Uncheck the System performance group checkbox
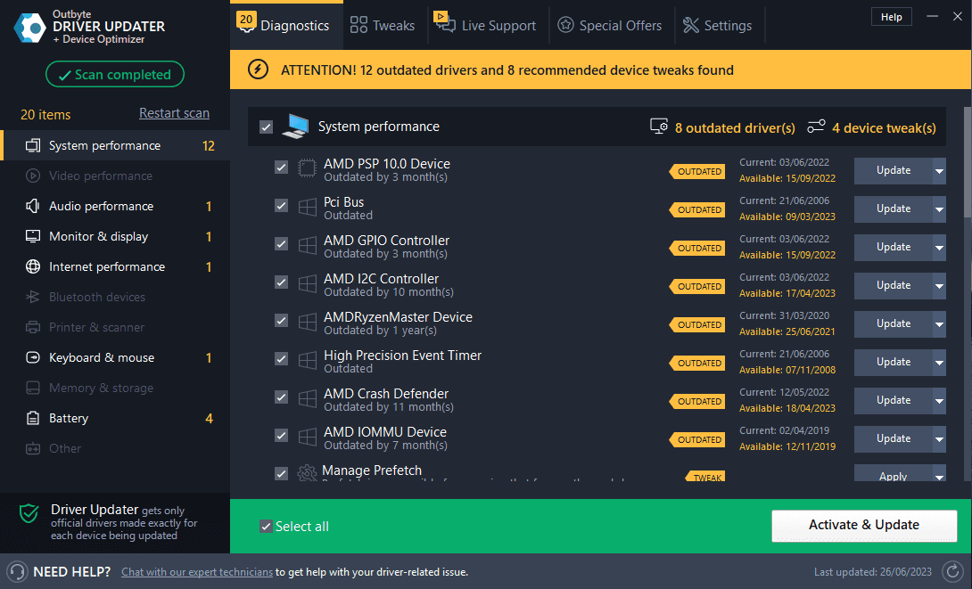Viewport: 972px width, 589px height. coord(266,127)
